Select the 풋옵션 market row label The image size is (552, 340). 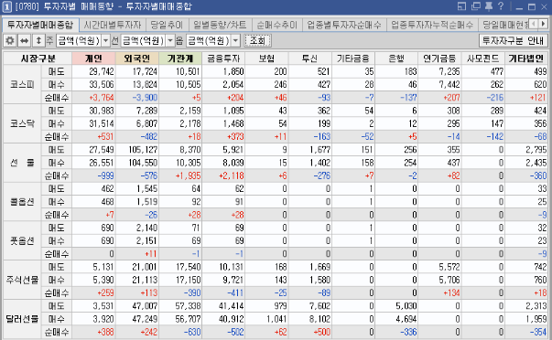coord(22,241)
